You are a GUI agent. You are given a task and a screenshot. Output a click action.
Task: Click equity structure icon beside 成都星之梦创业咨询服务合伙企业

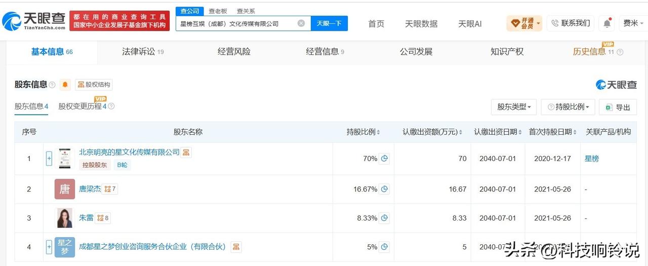(x=236, y=247)
